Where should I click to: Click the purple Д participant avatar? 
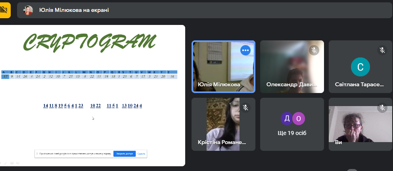pos(287,118)
